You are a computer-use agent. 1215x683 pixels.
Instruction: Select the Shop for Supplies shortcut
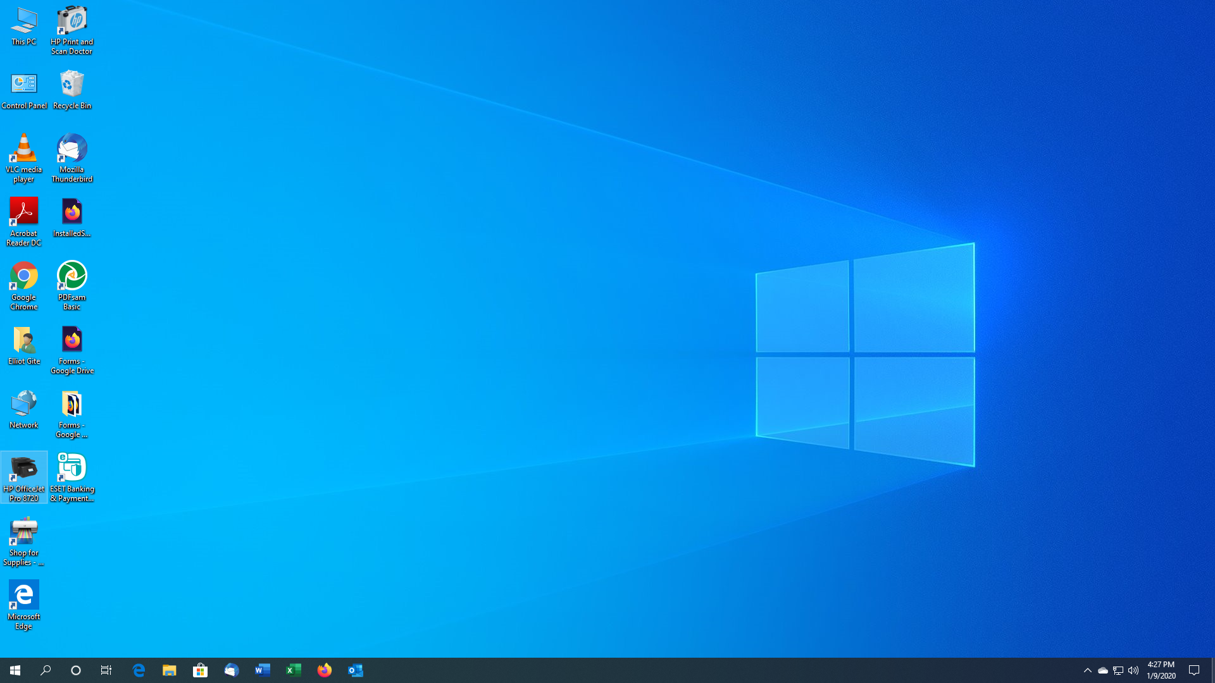23,532
